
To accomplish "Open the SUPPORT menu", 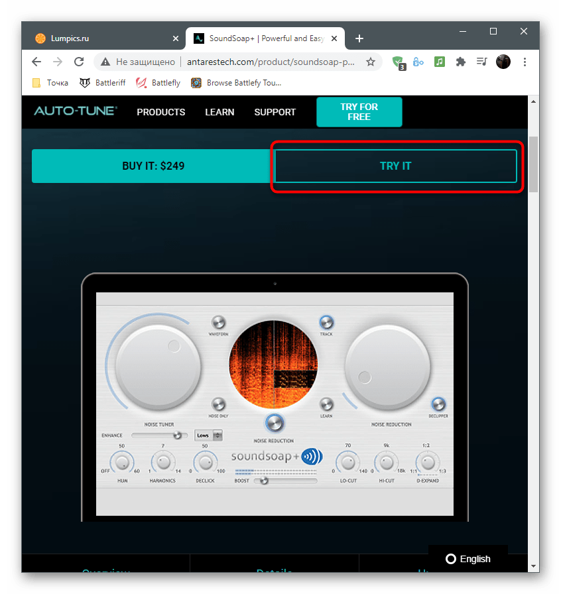I will click(275, 112).
